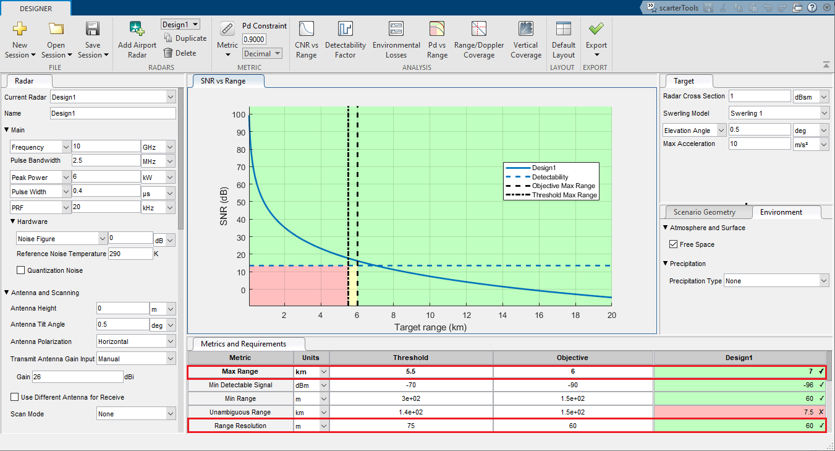Click the Pd Constraint value field
The width and height of the screenshot is (835, 451).
253,39
